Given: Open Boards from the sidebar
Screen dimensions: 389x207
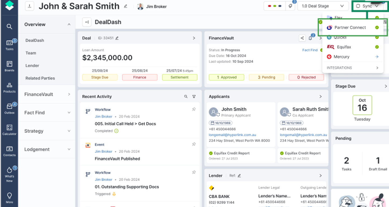Looking at the screenshot, I should tap(9, 66).
